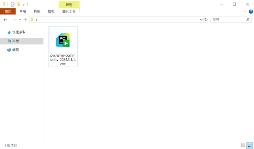
Task: Refresh the current folder
Action: click(206, 20)
